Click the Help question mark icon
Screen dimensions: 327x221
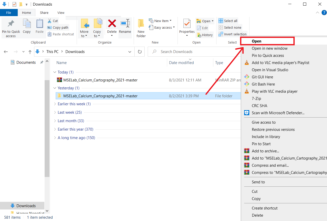[x=324, y=13]
